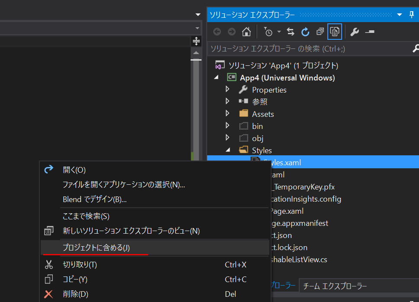Switch to チーム エクスプローラー tab
The width and height of the screenshot is (419, 302).
coord(335,286)
